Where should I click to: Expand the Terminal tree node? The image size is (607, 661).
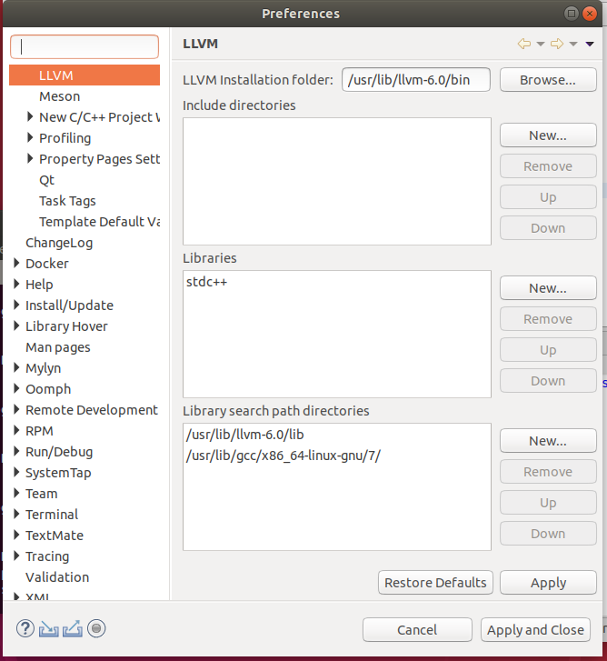16,514
